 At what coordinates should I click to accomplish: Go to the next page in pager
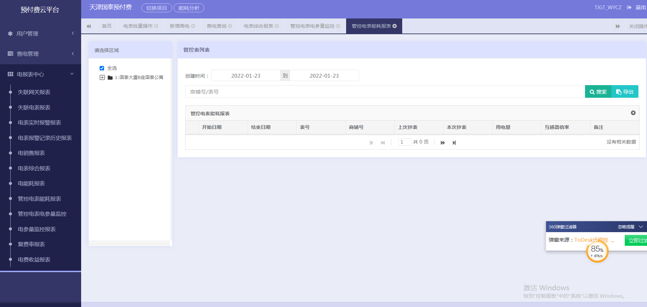[443, 143]
